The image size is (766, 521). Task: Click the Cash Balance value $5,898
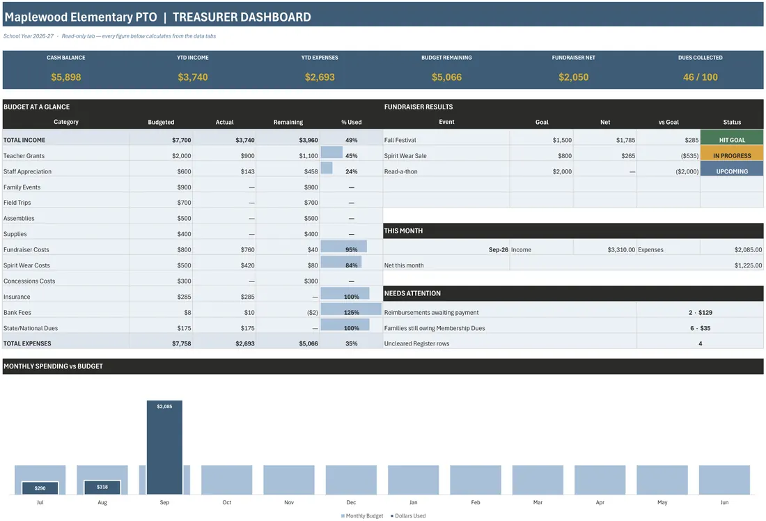point(66,77)
